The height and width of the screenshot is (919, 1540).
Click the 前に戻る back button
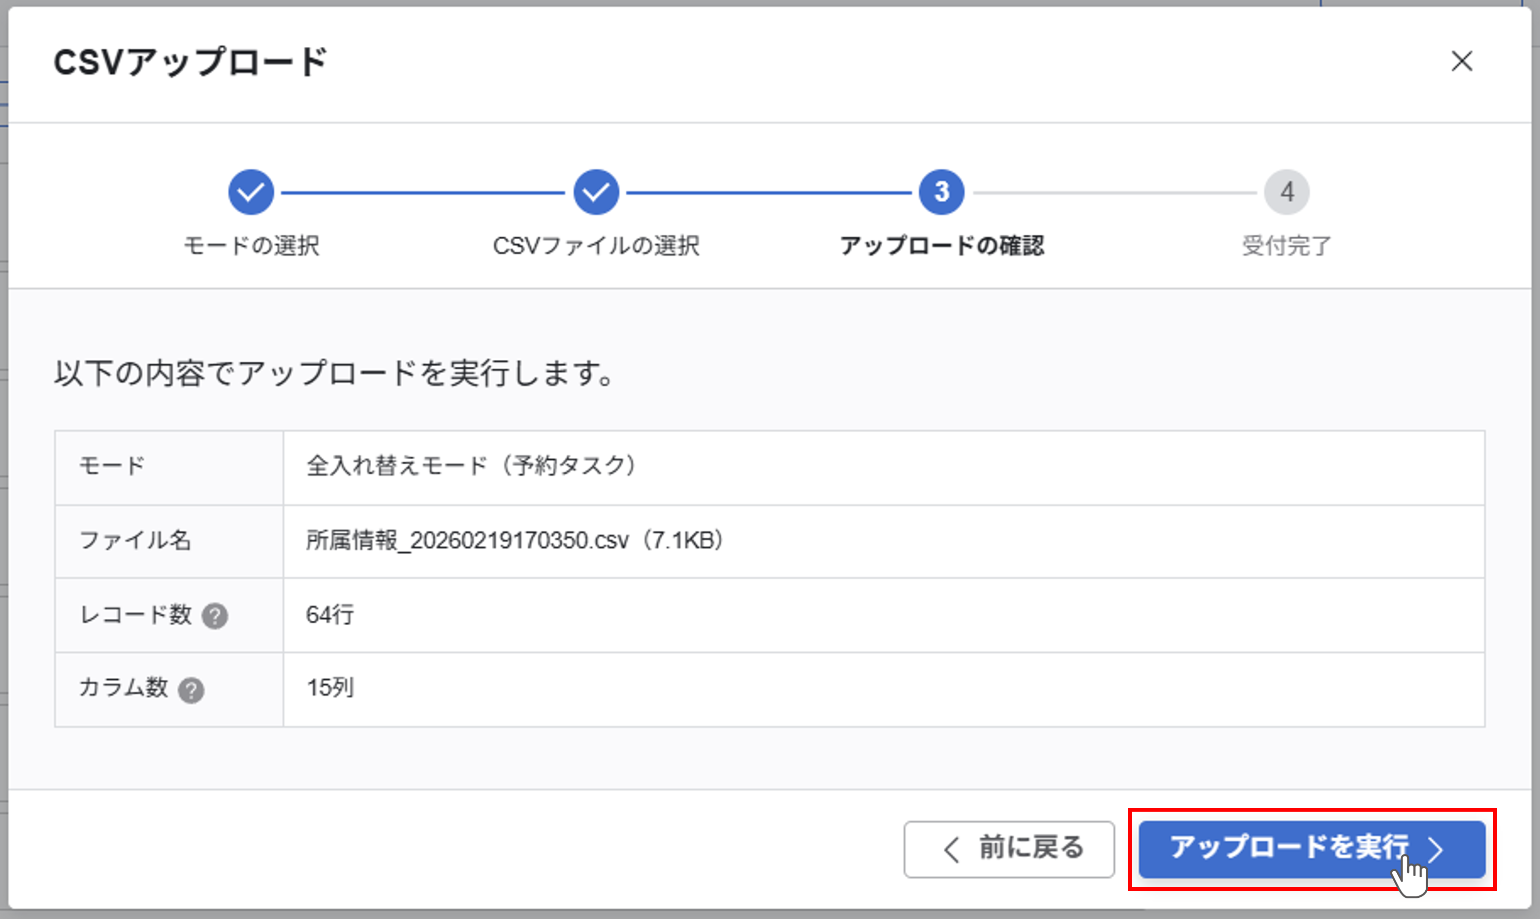[1009, 849]
